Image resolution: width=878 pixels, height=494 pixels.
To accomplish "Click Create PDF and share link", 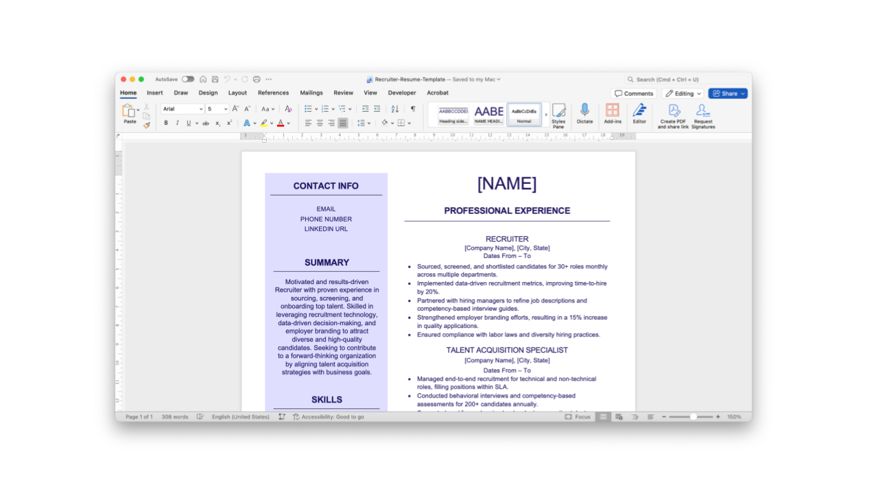I will pos(673,115).
